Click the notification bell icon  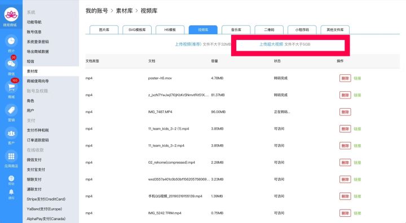click(11, 192)
